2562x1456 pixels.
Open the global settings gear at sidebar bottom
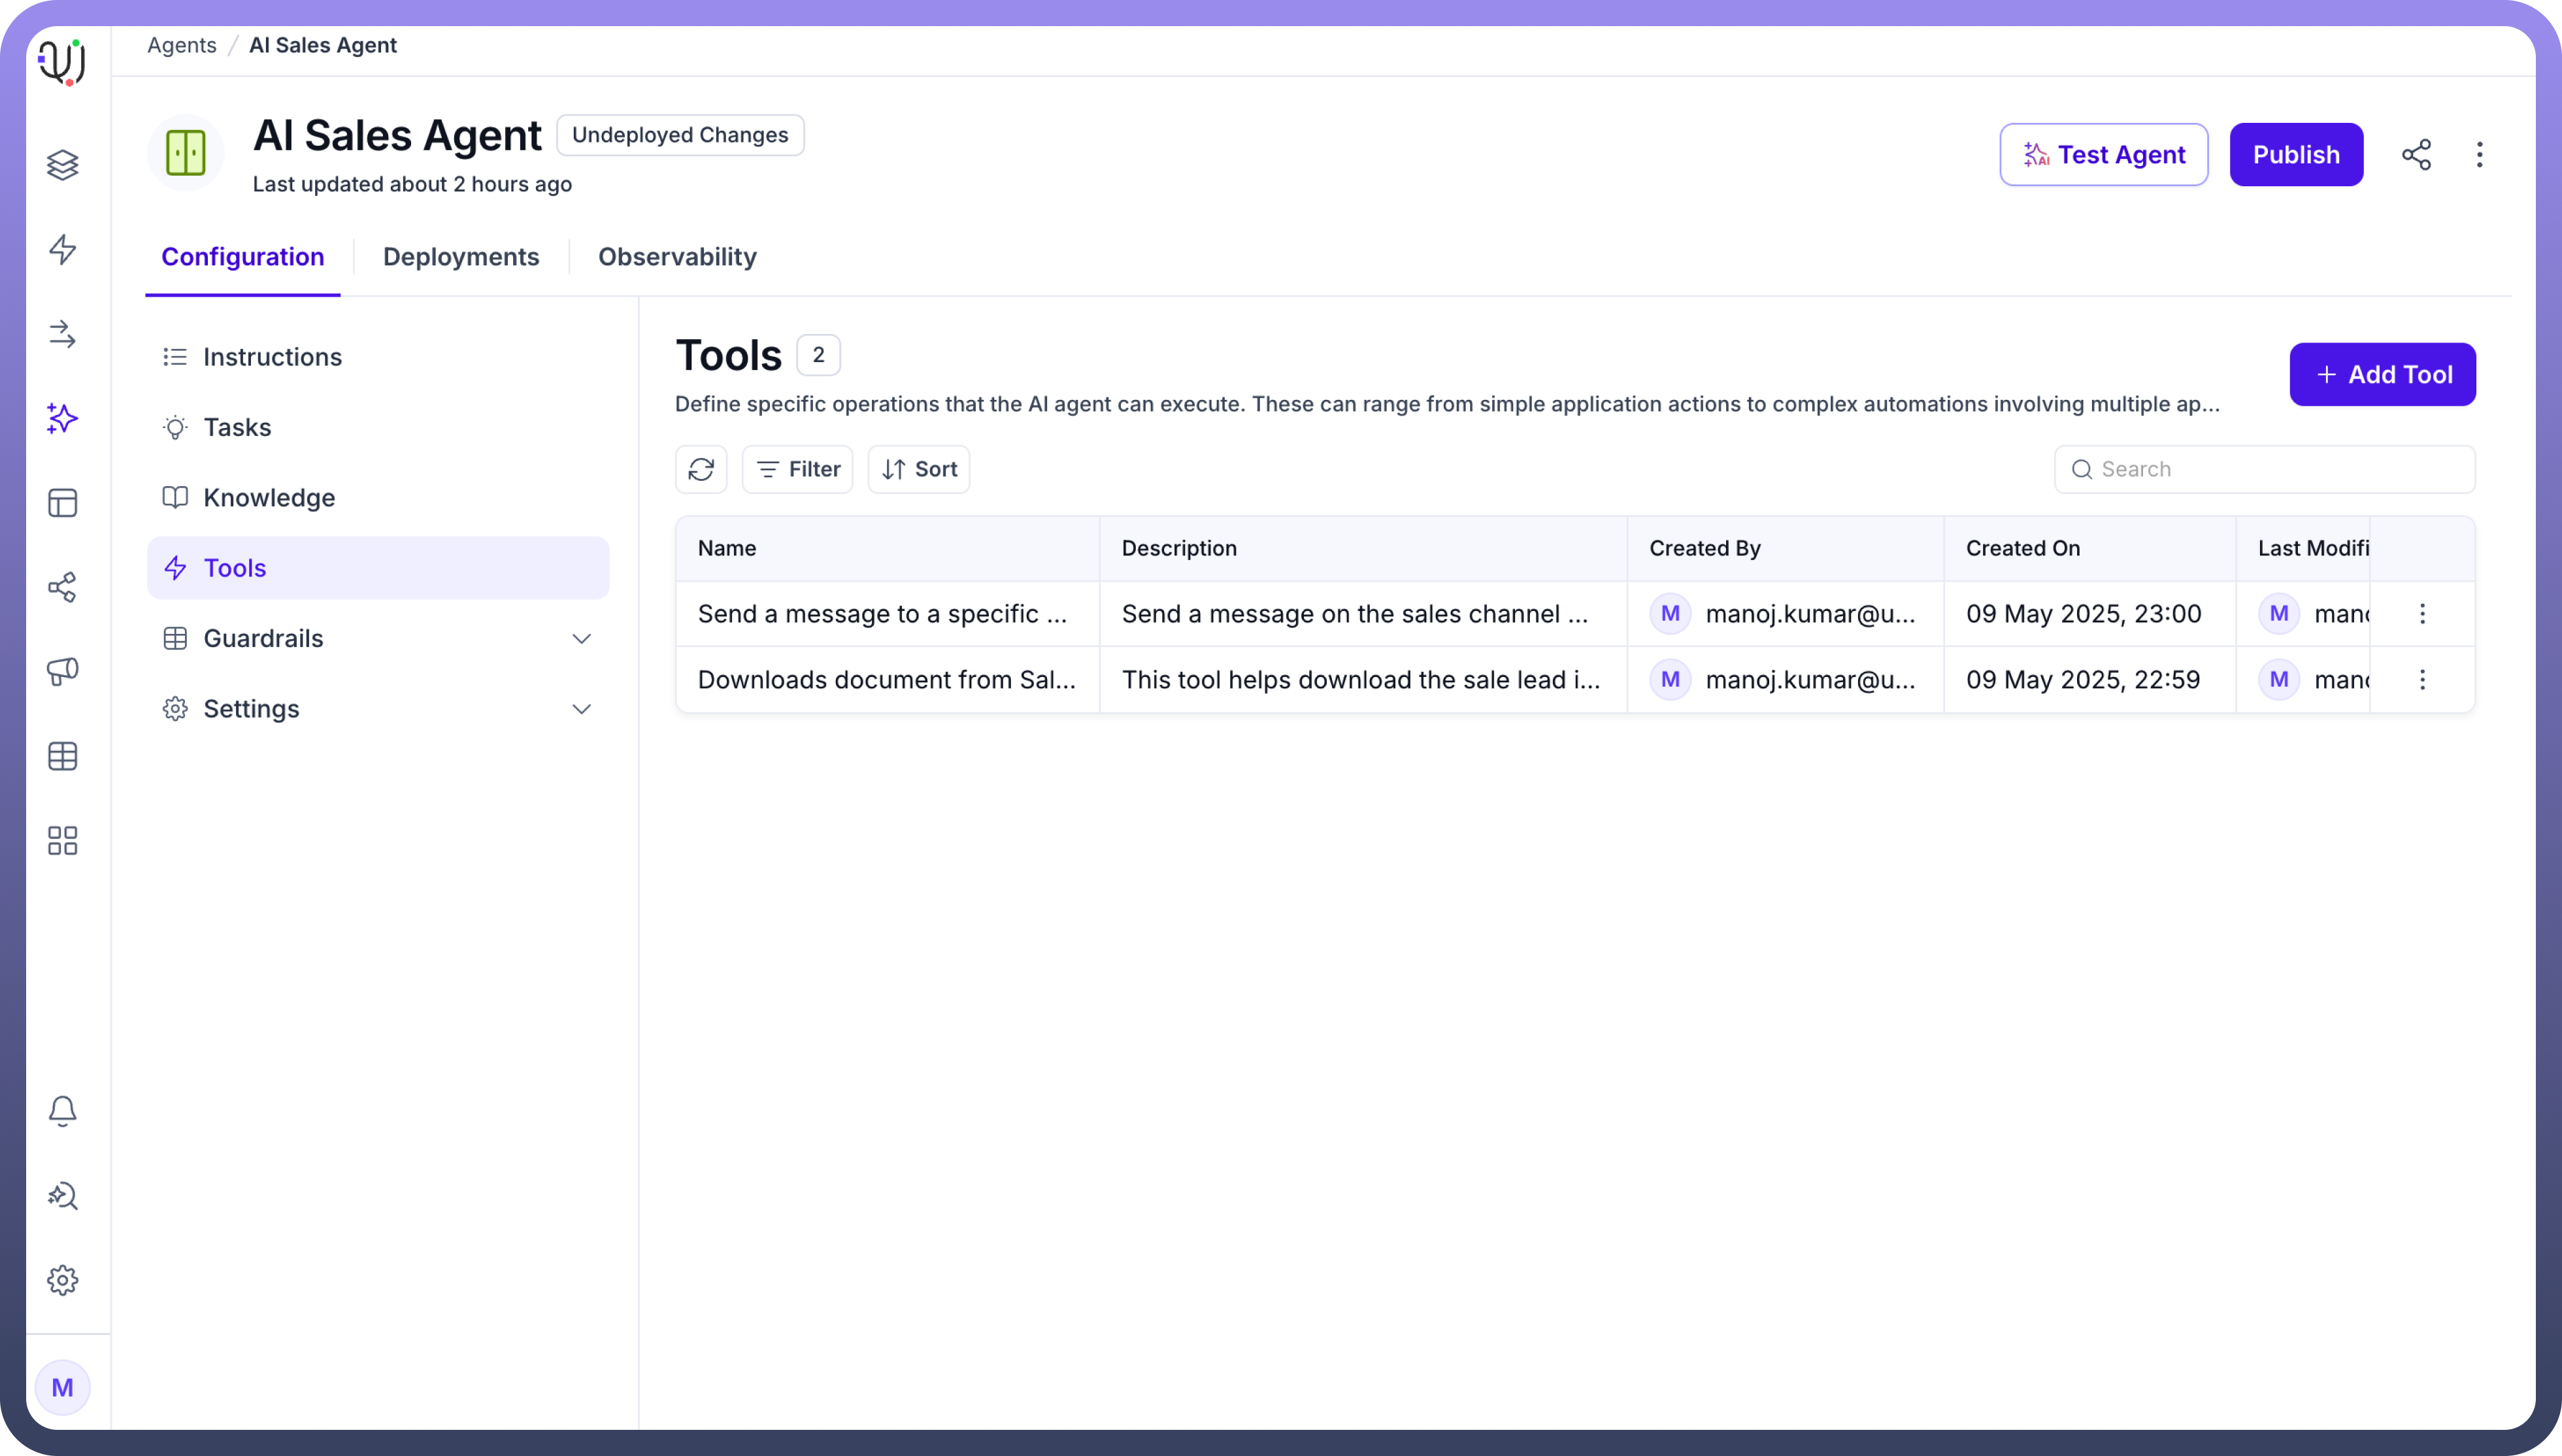click(63, 1280)
